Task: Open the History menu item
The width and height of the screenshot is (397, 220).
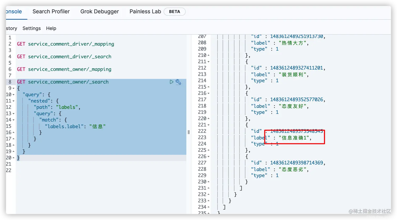Action: point(12,28)
